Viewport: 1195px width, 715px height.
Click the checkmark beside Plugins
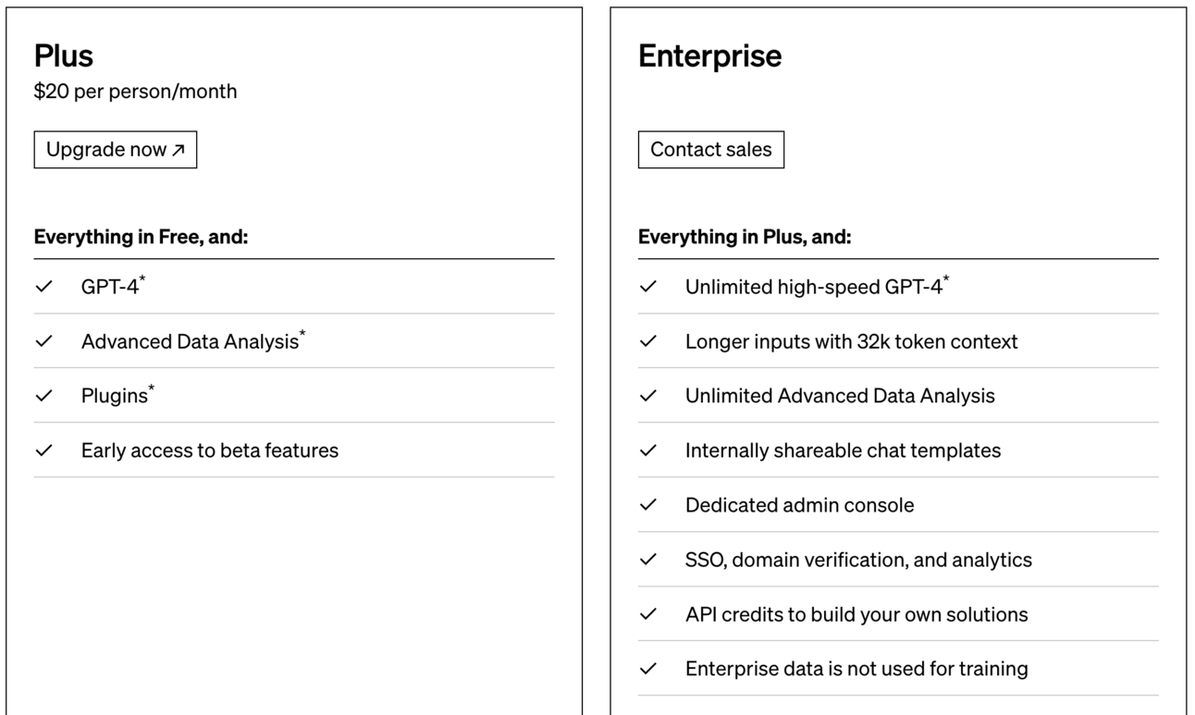point(43,396)
